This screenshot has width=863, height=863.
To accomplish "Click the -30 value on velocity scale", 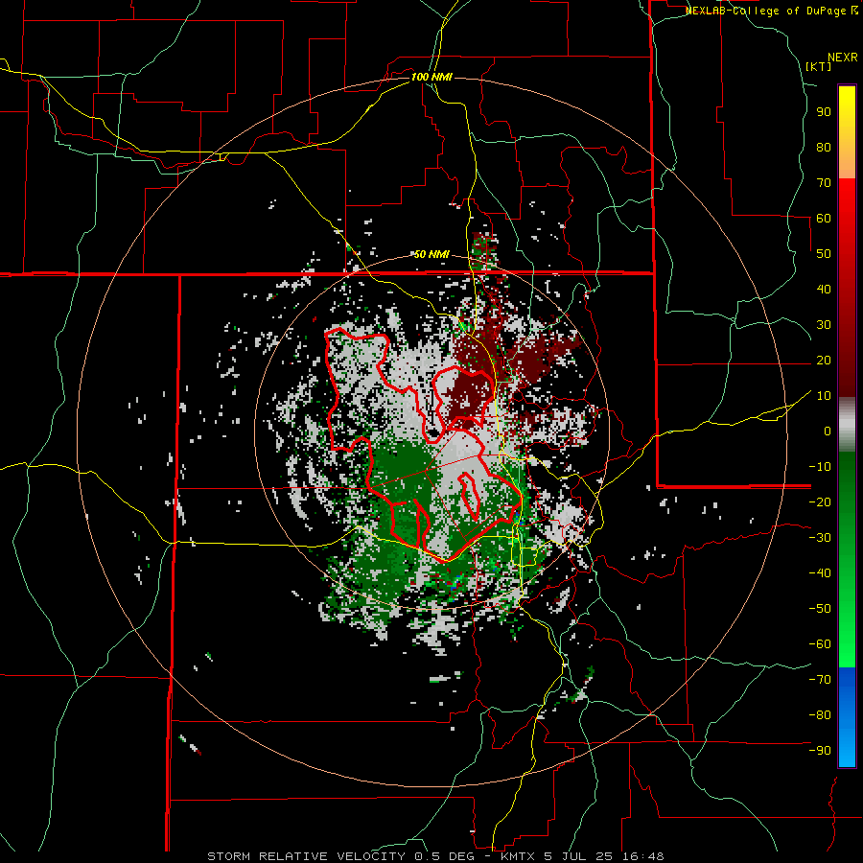I will coord(820,538).
